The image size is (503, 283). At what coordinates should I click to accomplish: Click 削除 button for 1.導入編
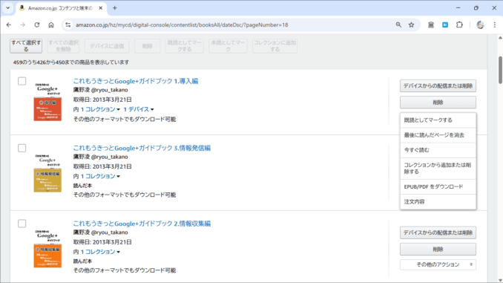pos(438,103)
